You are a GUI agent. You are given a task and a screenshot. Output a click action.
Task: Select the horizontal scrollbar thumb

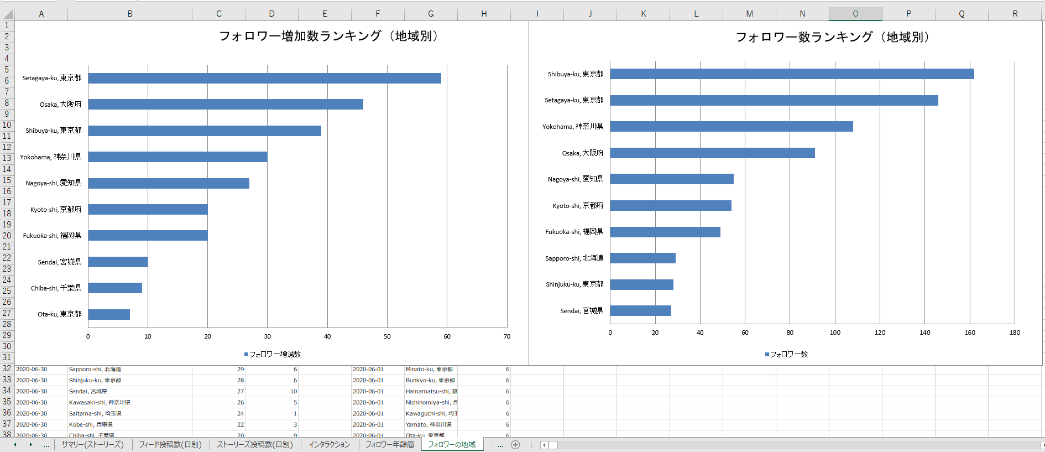tap(553, 445)
